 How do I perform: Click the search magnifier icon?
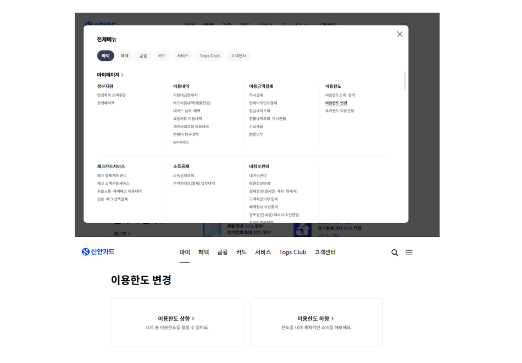(395, 252)
